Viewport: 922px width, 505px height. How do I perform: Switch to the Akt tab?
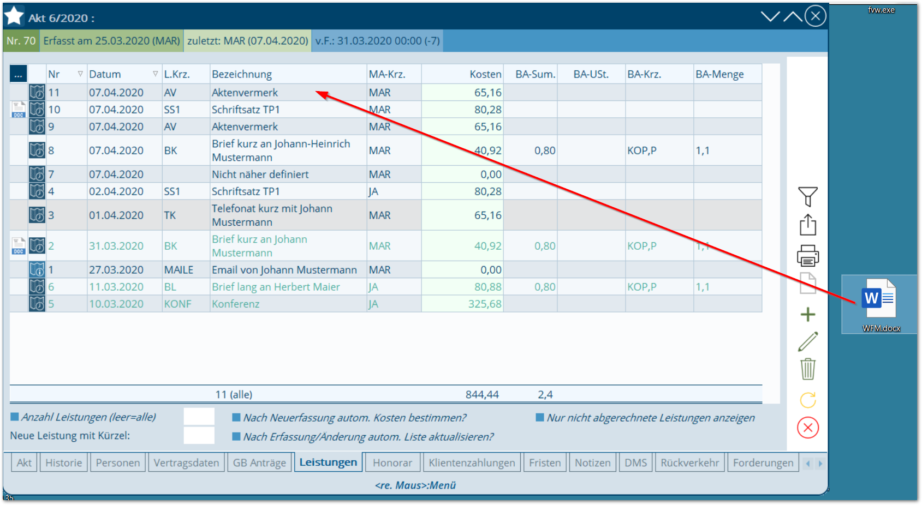24,462
